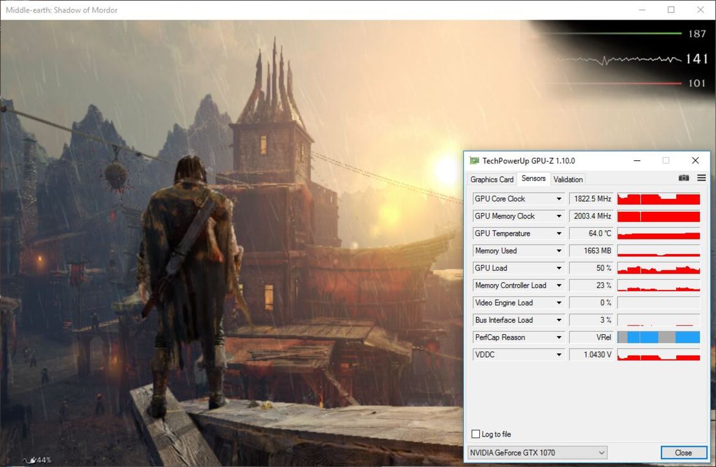Screen dimensions: 716x467
Task: Expand the Bus Interface Load dropdown
Action: pos(559,321)
